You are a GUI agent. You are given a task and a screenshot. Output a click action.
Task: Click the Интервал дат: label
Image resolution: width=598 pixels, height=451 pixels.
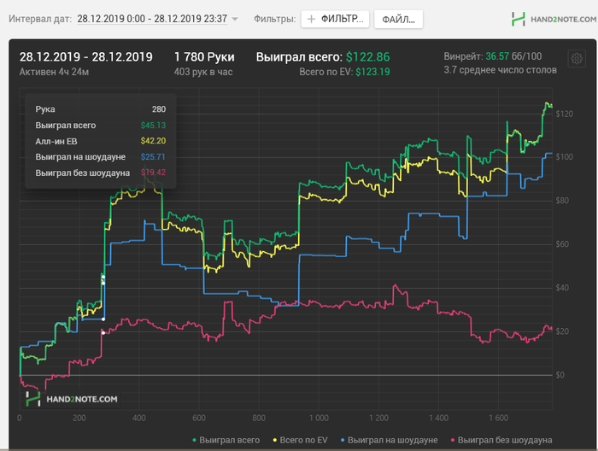tap(40, 19)
